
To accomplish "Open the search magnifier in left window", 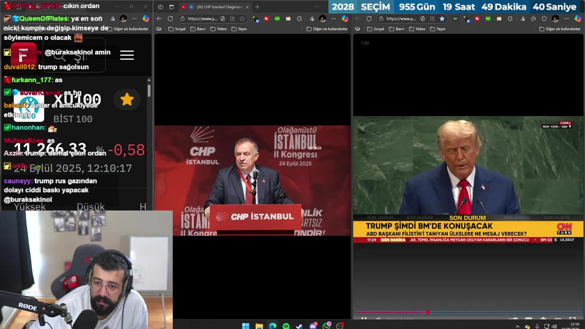I will click(59, 56).
